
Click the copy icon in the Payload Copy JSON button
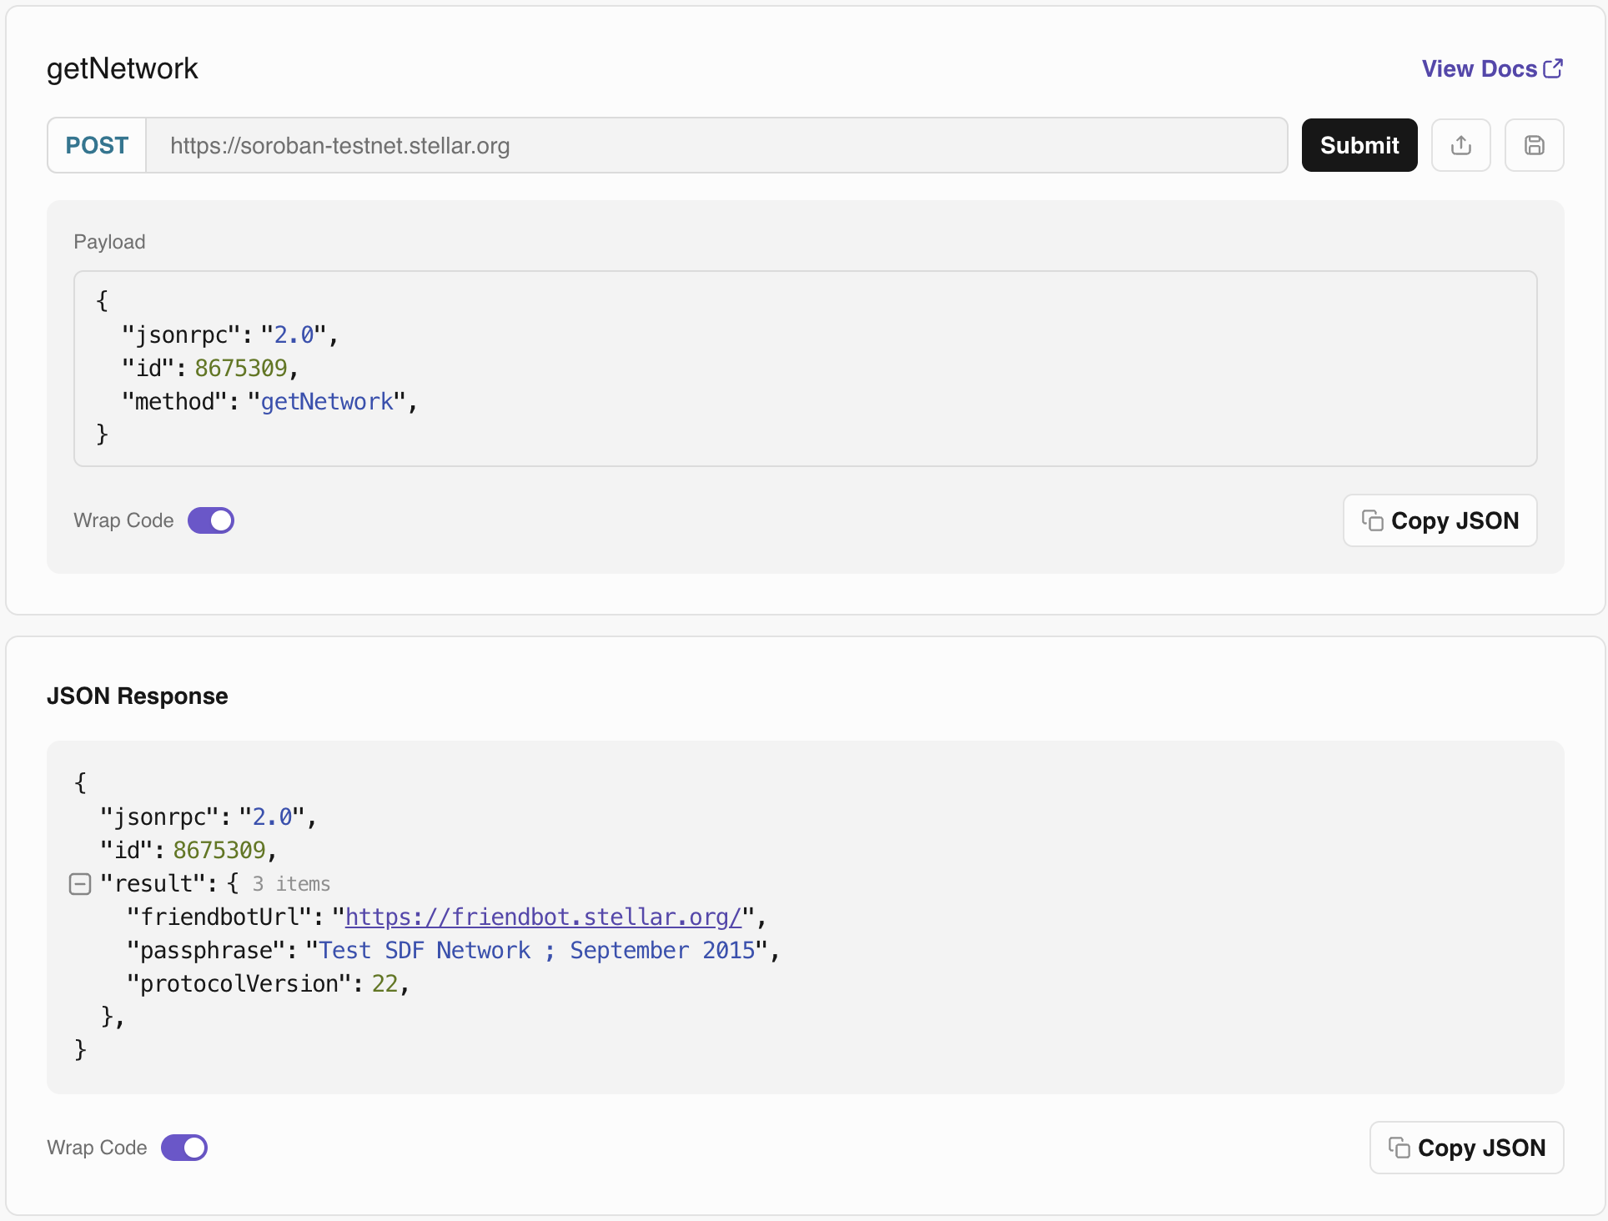[x=1372, y=520]
